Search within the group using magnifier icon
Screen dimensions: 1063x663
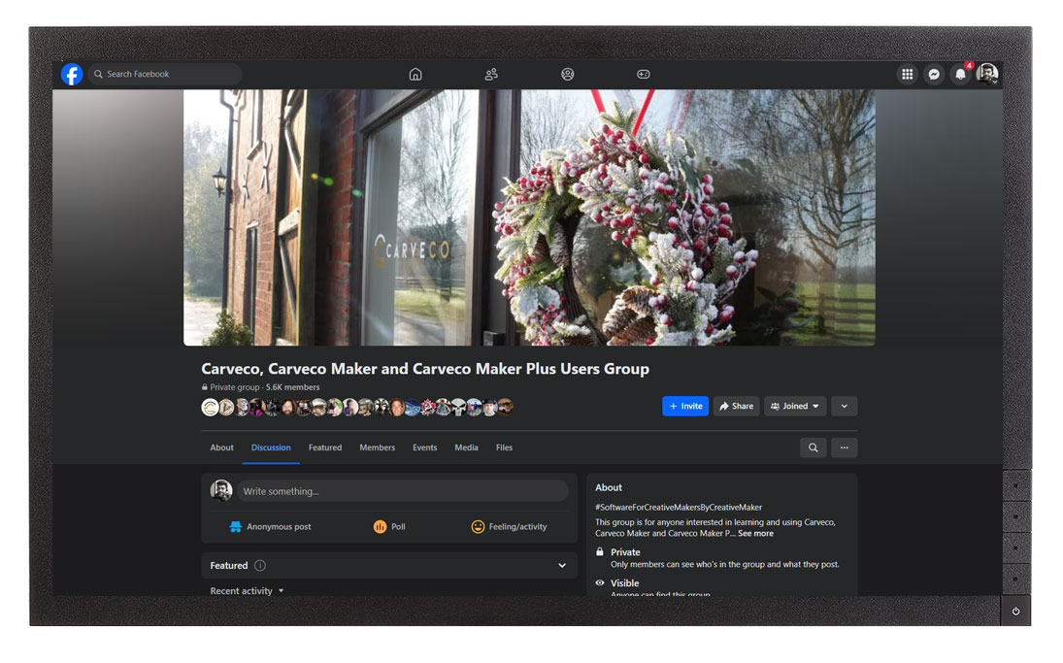(x=813, y=448)
